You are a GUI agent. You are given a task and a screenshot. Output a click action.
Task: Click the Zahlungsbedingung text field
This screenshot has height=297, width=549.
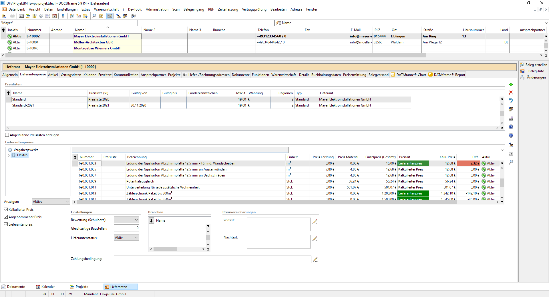coord(212,259)
